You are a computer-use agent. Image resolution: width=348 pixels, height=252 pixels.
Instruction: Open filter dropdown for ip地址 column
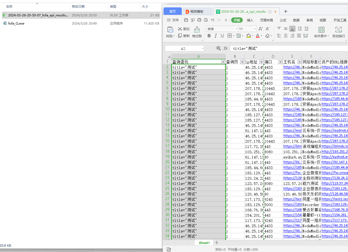pos(261,62)
